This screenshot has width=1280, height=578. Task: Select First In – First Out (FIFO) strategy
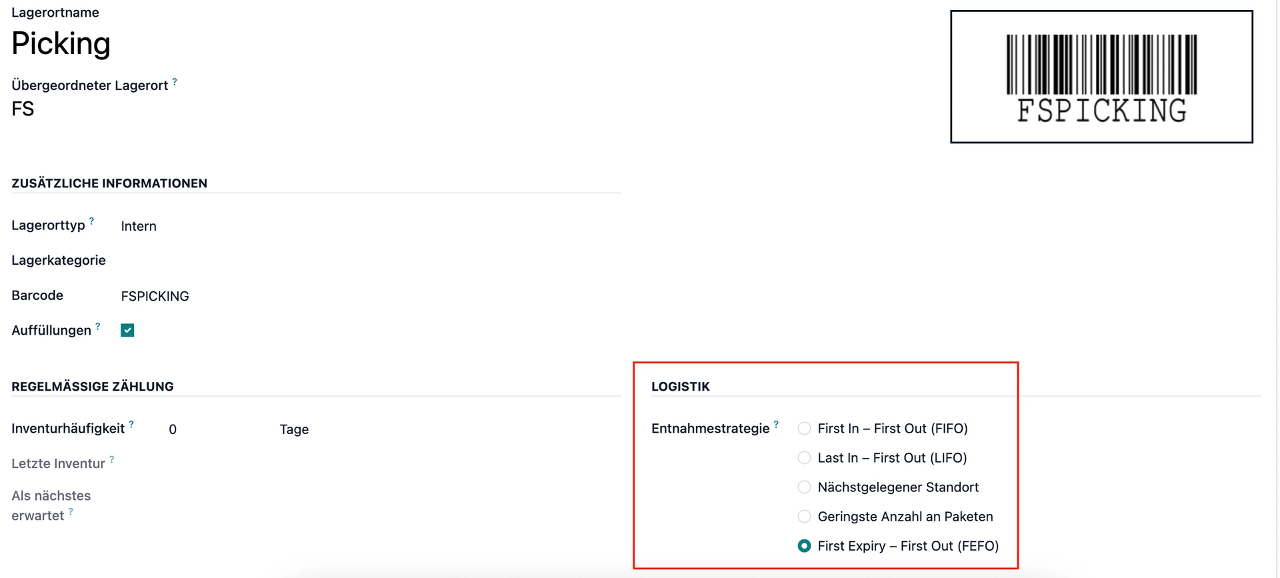pos(804,428)
